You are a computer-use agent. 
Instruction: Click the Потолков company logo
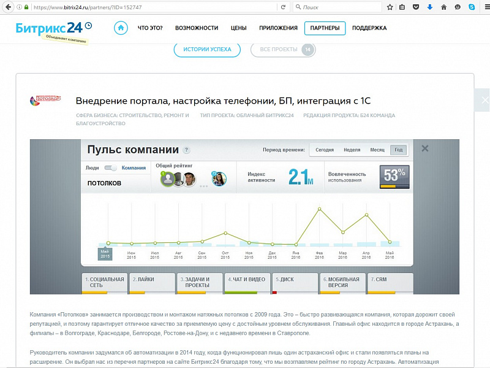(x=45, y=100)
